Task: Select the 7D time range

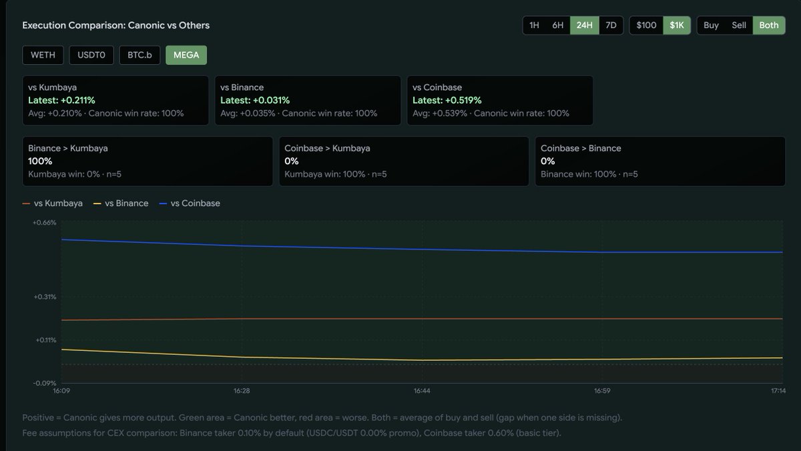Action: point(611,25)
